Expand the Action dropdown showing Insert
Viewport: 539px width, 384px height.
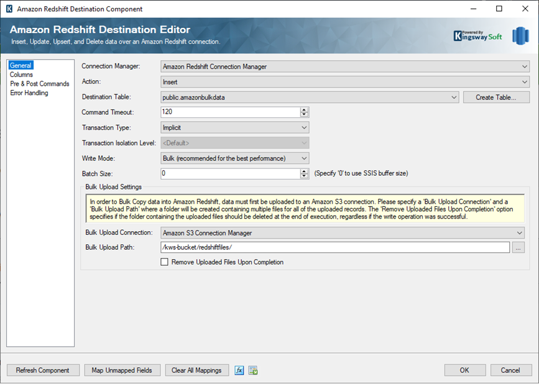(345, 82)
